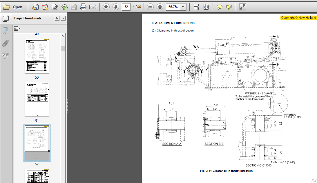Screen dimensions: 317x183
Task: Click the save file icon
Action: [74, 7]
